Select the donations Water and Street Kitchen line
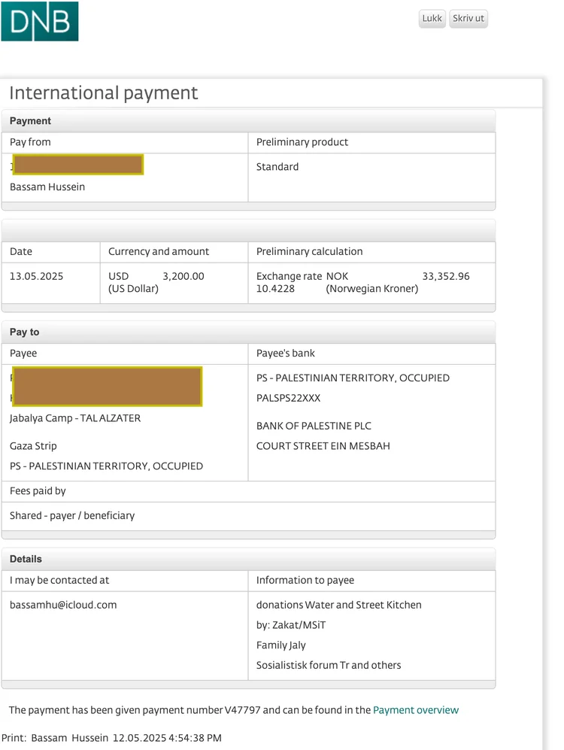 [338, 605]
